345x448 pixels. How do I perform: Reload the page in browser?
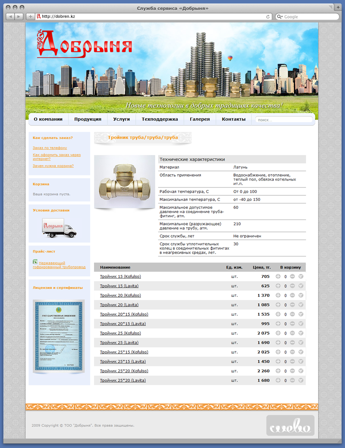coord(268,16)
